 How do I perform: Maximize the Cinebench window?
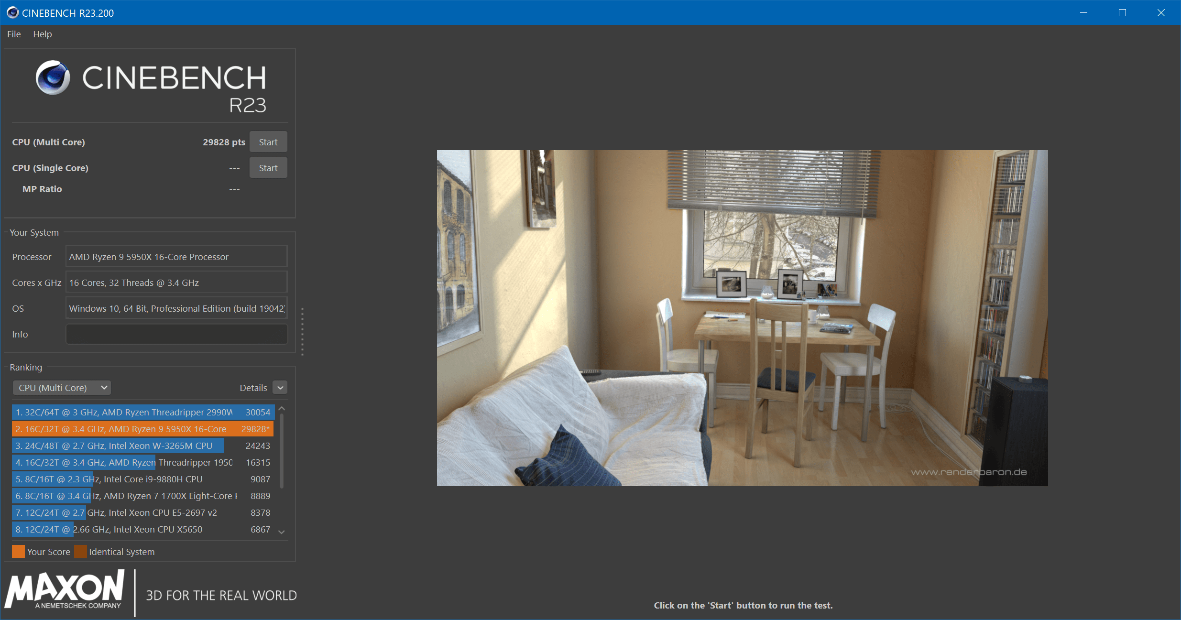(x=1122, y=13)
